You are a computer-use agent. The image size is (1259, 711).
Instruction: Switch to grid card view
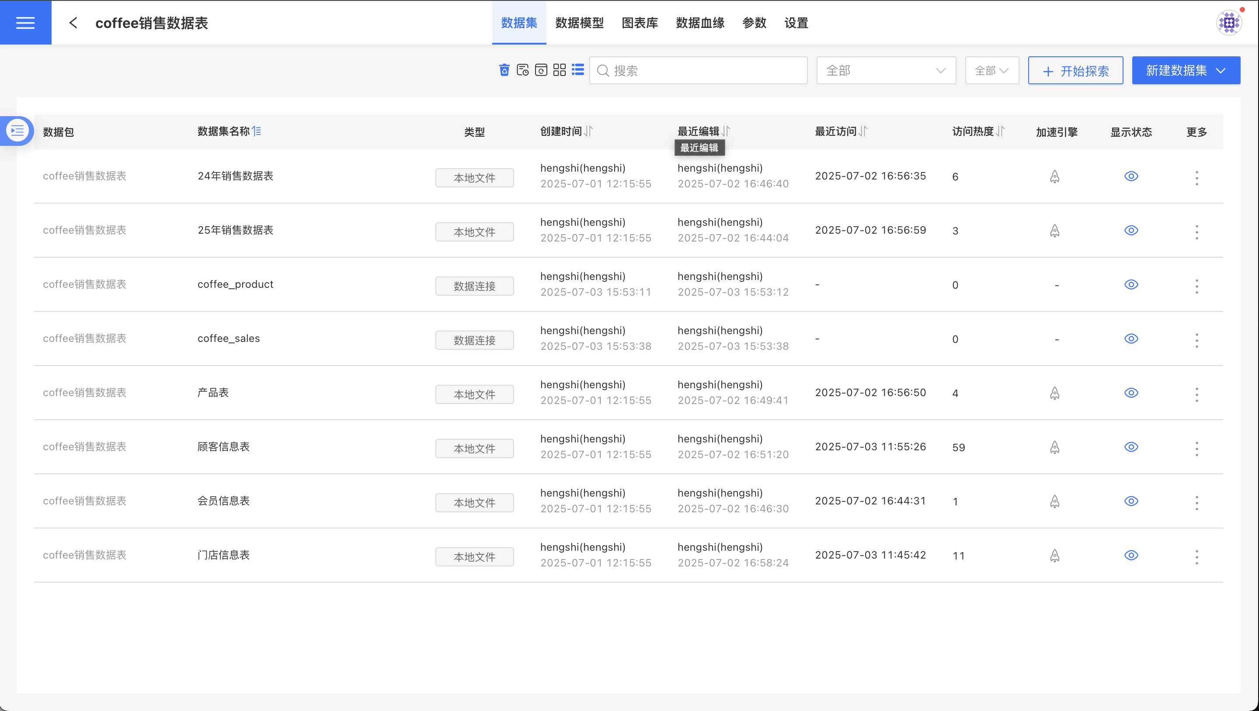click(560, 70)
